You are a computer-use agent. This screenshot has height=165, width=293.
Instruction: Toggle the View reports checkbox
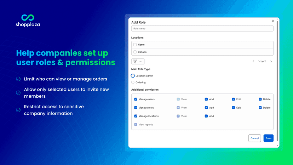tap(136, 124)
